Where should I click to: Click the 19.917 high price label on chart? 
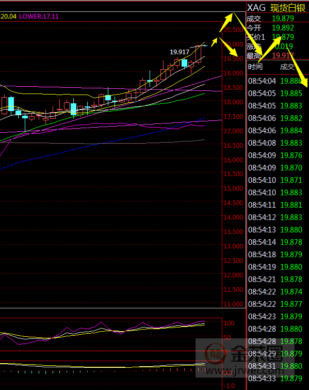point(180,52)
